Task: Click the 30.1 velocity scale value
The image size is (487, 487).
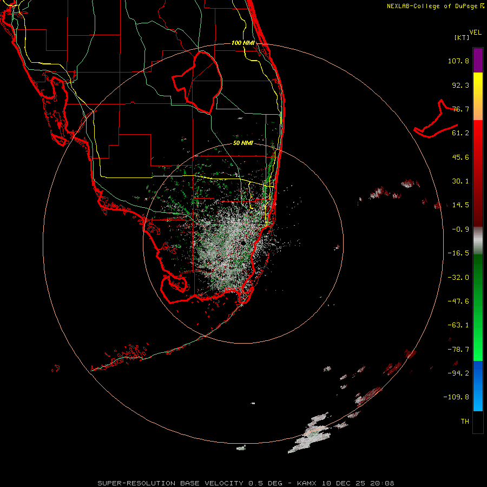Action: coord(460,181)
